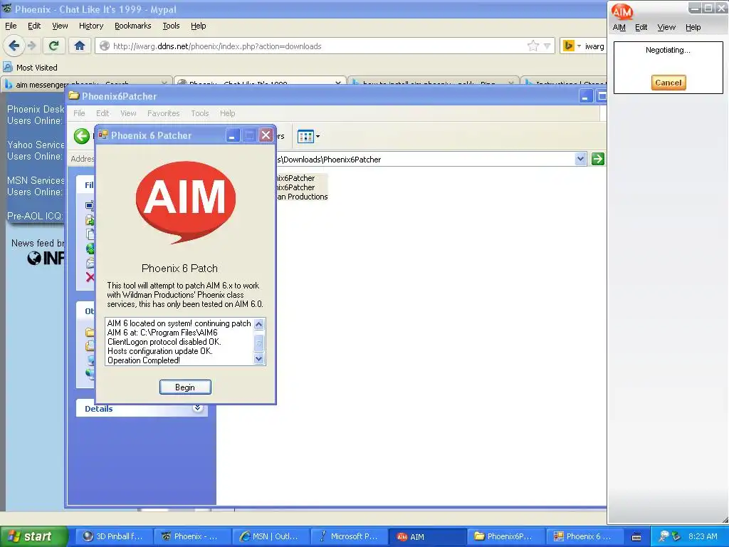Click the Begin button in patcher
Screen dimensions: 729x547
click(185, 387)
